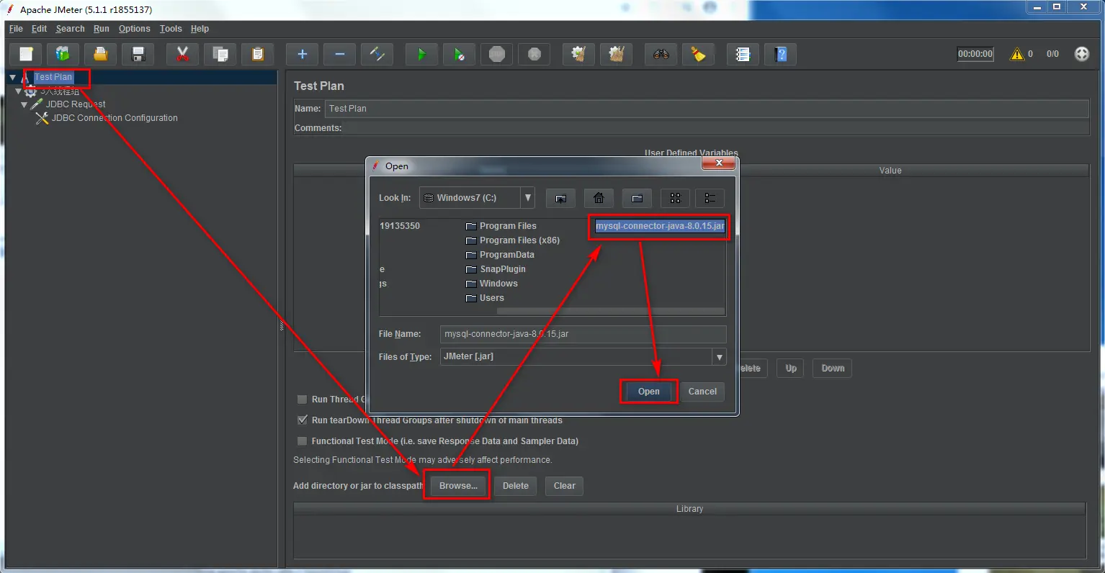This screenshot has width=1105, height=573.
Task: Open the Run menu
Action: point(102,29)
